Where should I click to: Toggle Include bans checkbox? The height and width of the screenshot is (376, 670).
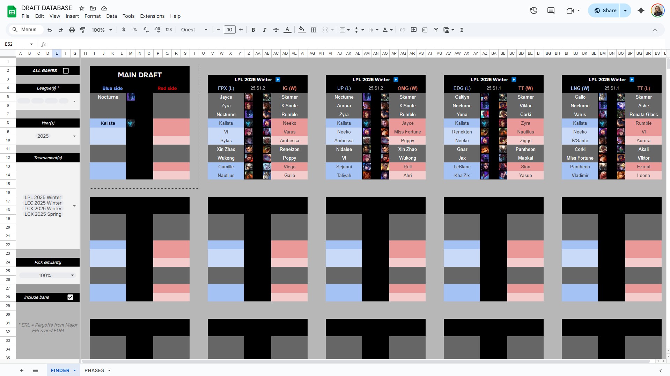pyautogui.click(x=70, y=297)
